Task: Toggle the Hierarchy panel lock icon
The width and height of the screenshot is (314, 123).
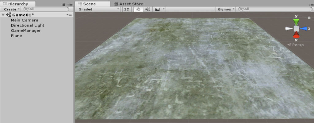Action: [x=64, y=4]
